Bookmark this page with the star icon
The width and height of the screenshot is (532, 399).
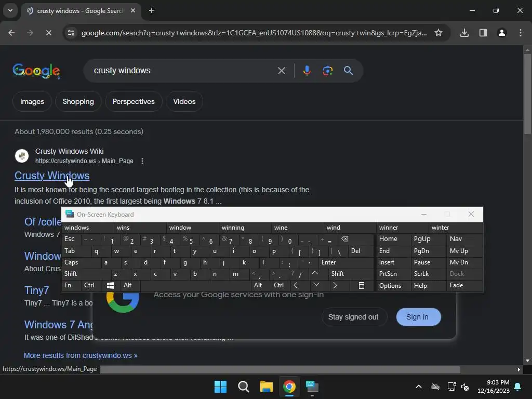(x=438, y=33)
